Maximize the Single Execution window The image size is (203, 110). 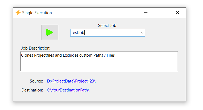pos(162,13)
